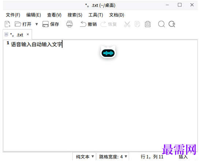
Task: Undo the last edit with 撤销
Action: click(89, 24)
